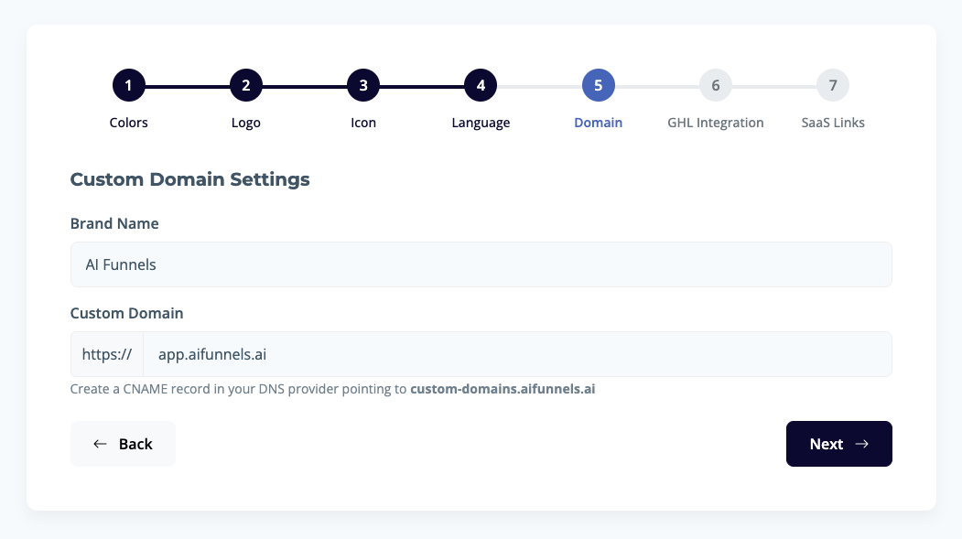This screenshot has height=539, width=962.
Task: Click the highlighted Domain step label
Action: coord(598,123)
